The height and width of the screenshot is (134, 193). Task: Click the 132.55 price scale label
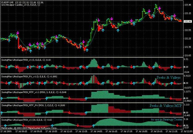tap(188, 30)
